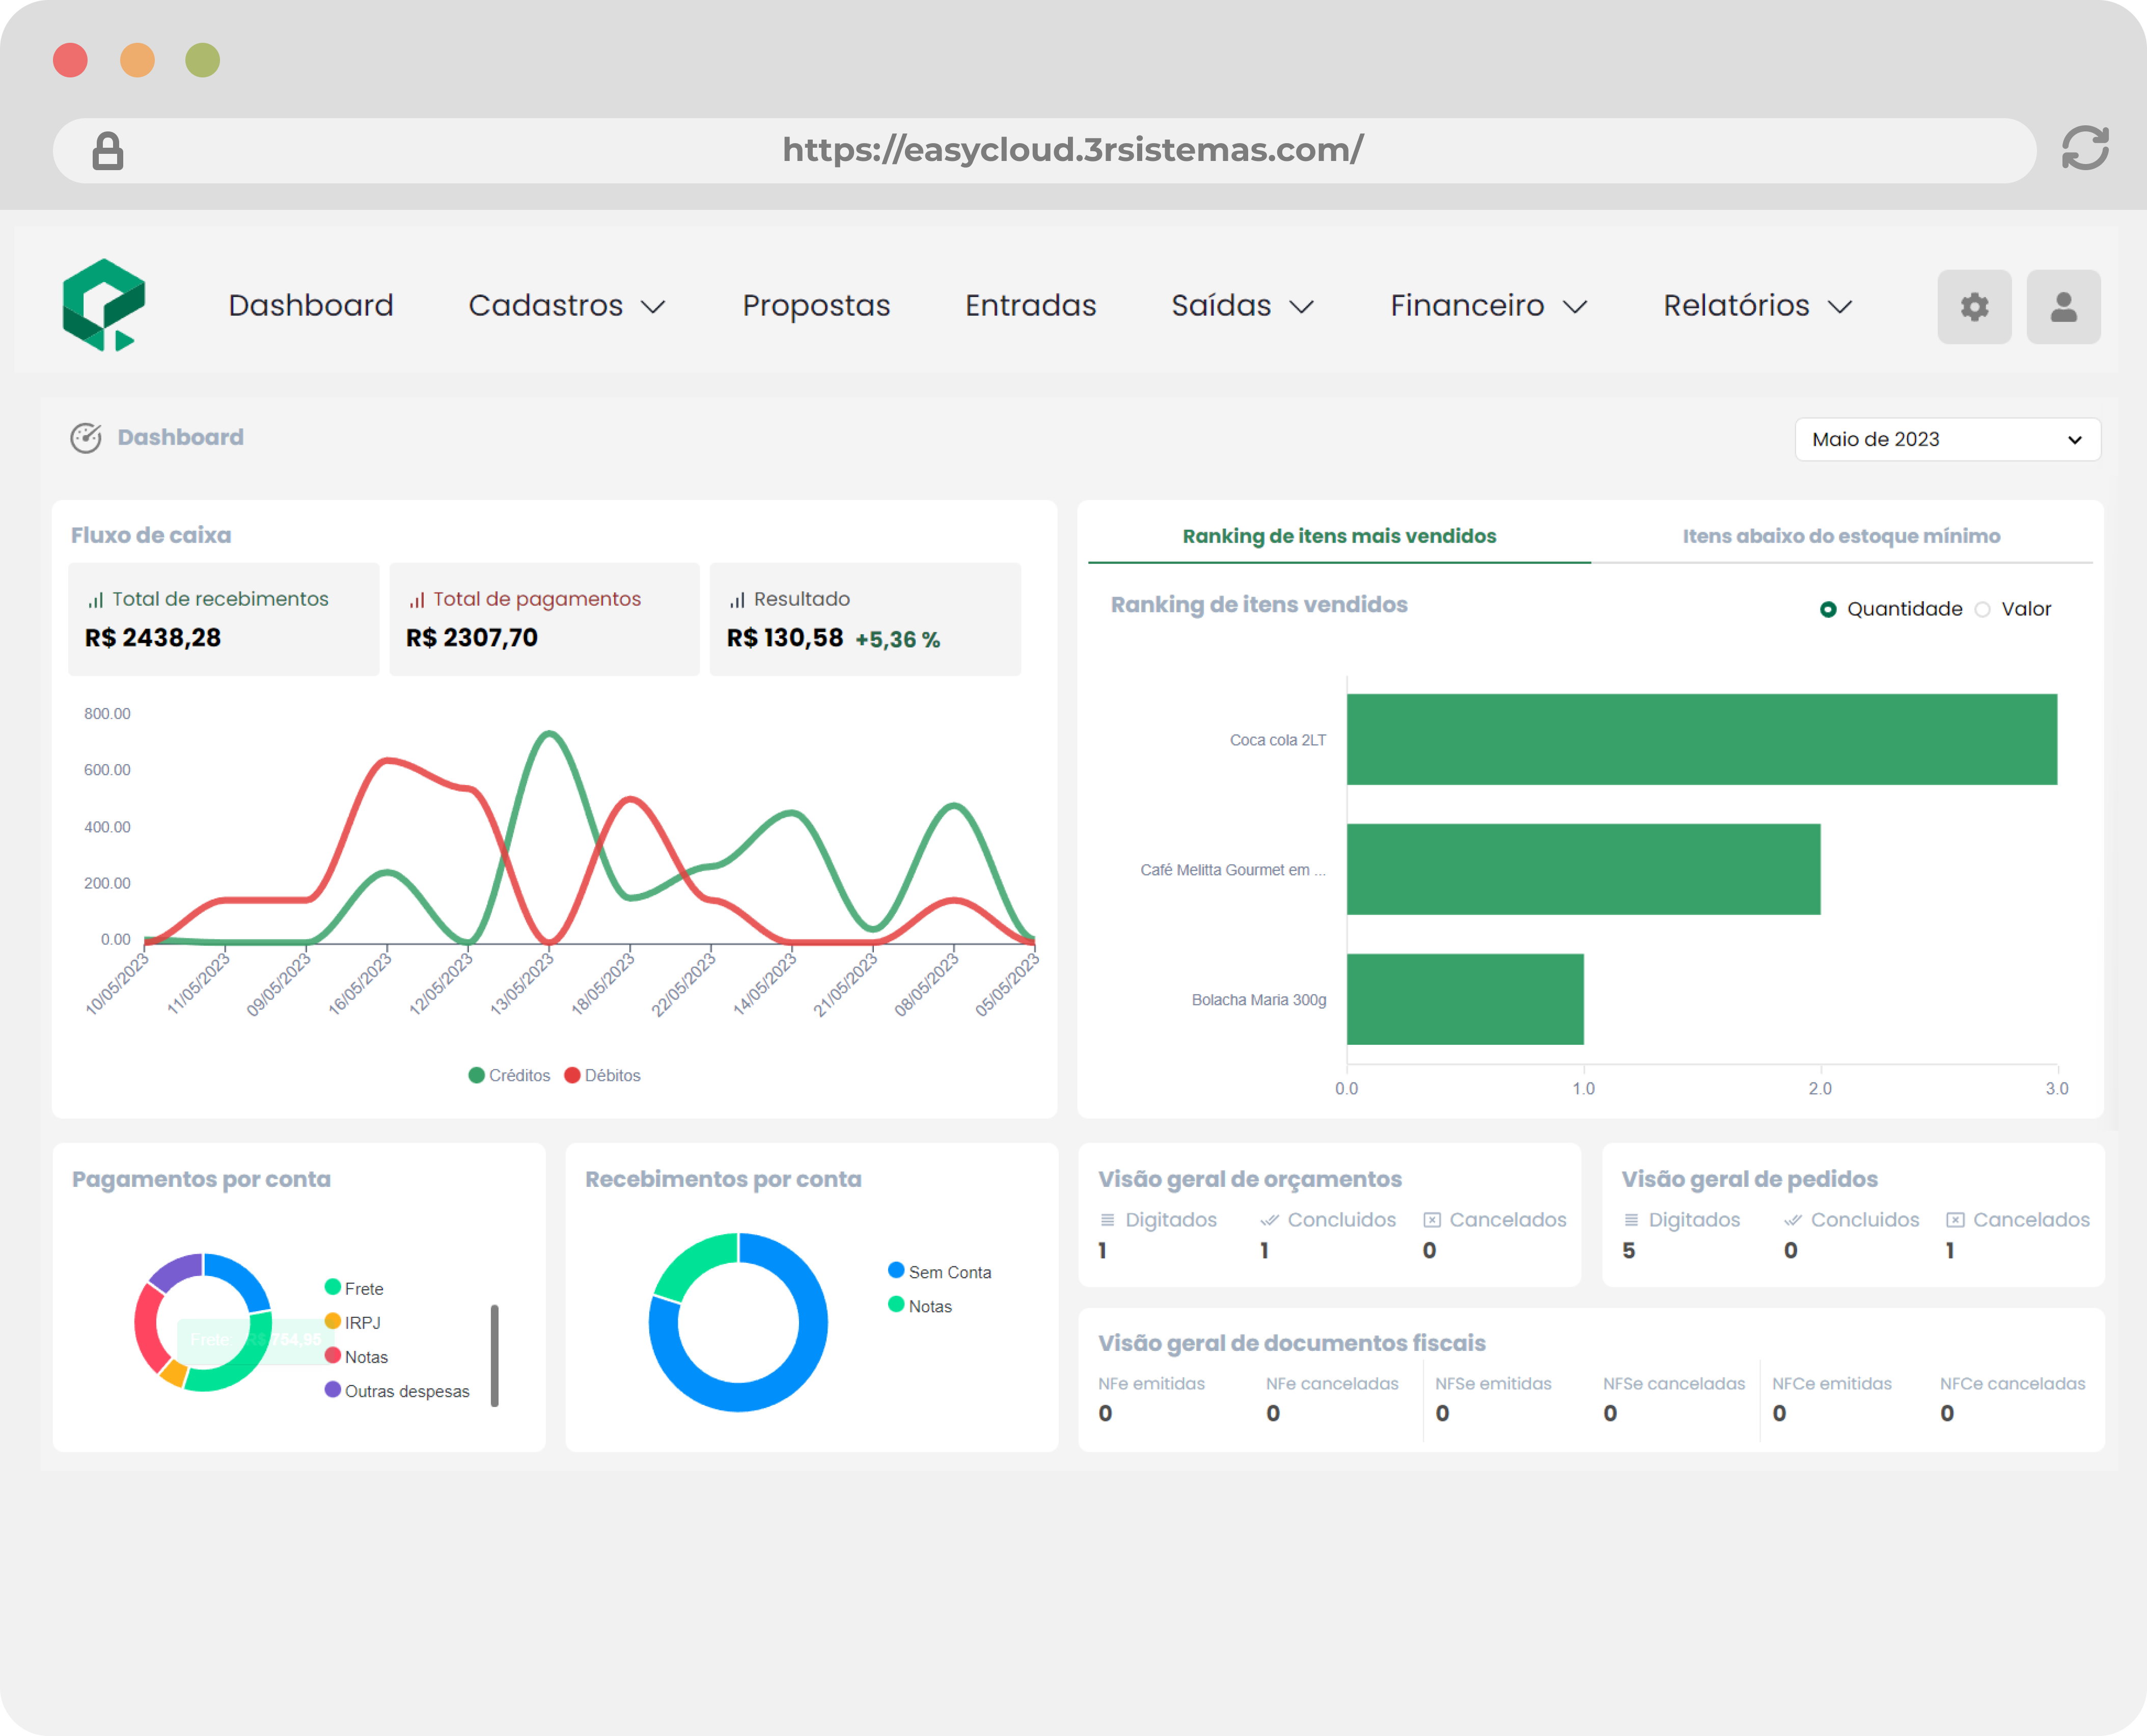Open the Entradas menu item
The height and width of the screenshot is (1736, 2147).
1031,305
